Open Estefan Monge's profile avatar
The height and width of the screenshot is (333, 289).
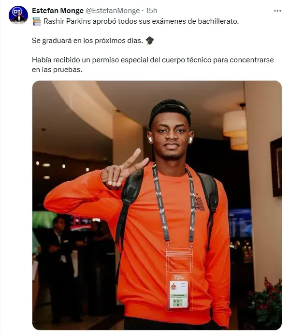(18, 15)
